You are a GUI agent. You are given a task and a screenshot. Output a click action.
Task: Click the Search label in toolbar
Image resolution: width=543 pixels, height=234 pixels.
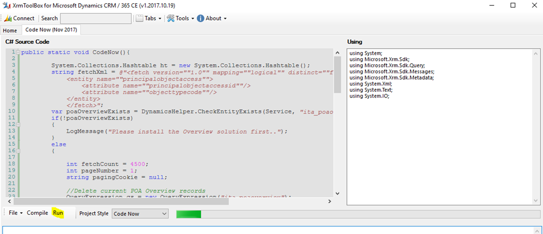click(49, 19)
